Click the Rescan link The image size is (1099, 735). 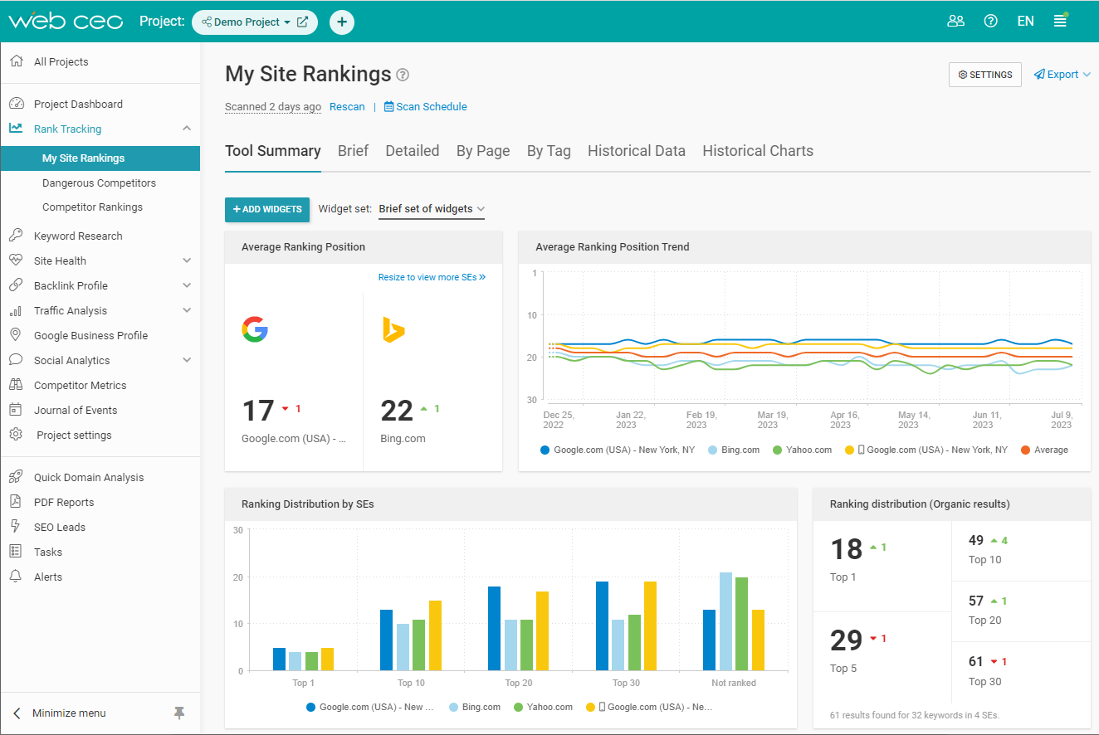pos(347,107)
